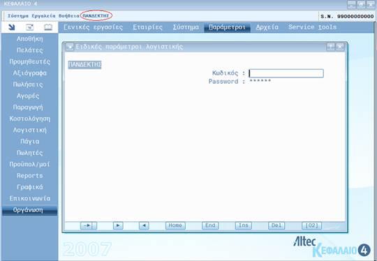Maximize the Ειδικές παράμετροι dialog
Image resolution: width=377 pixels, height=261 pixels.
click(x=331, y=47)
